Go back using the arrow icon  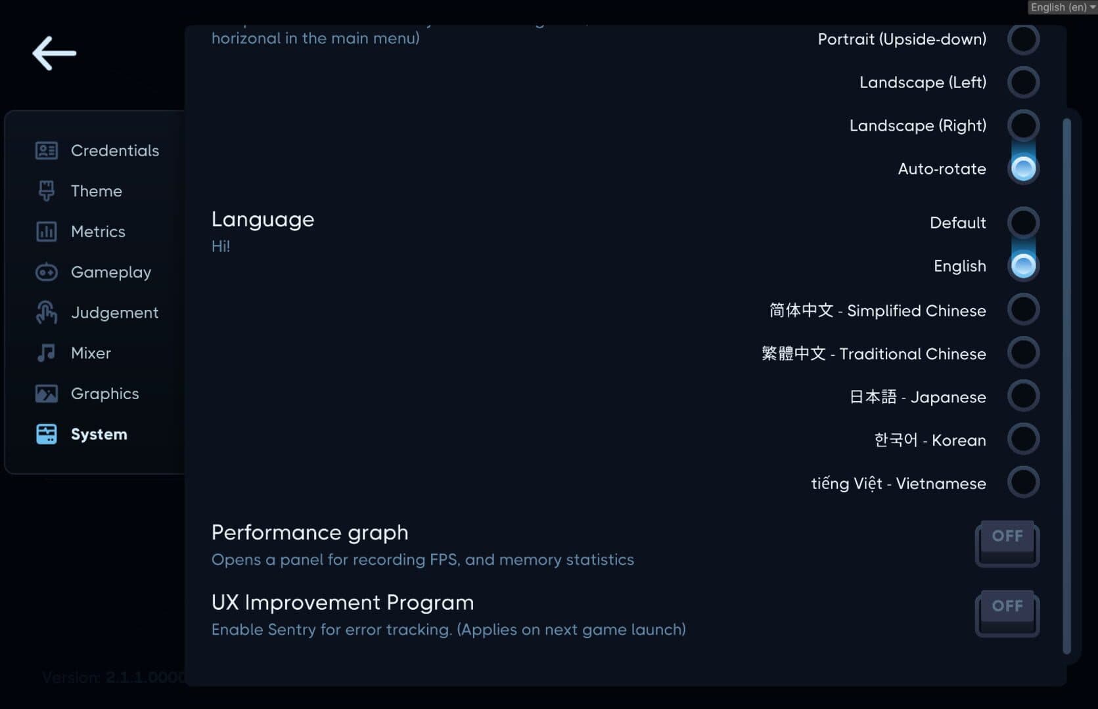tap(54, 53)
